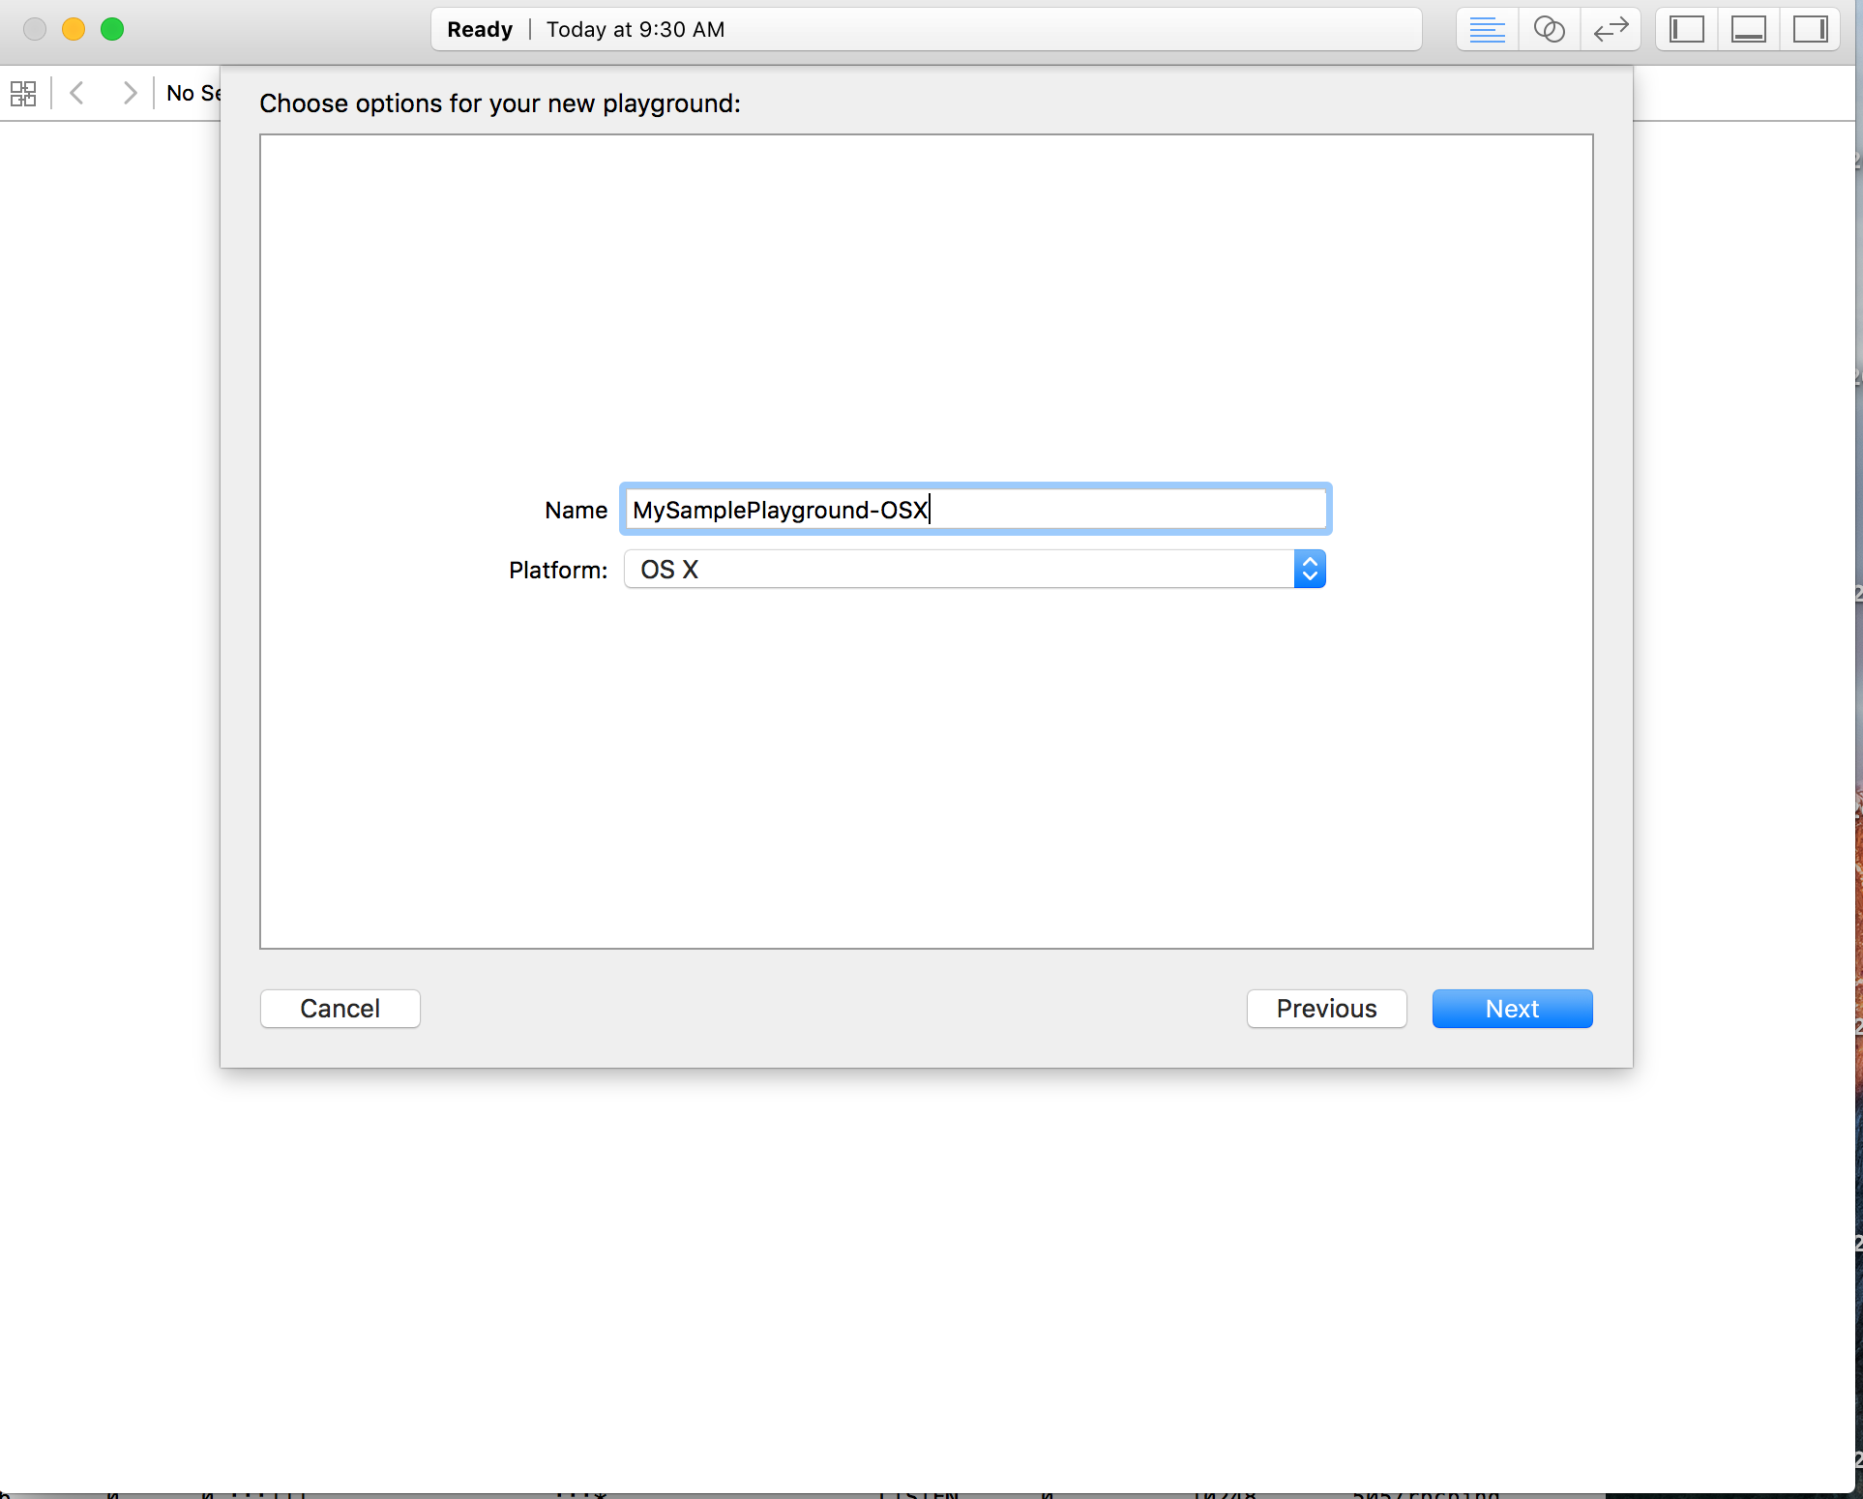The width and height of the screenshot is (1863, 1499).
Task: Open the Platform dropdown arrows
Action: point(1310,570)
